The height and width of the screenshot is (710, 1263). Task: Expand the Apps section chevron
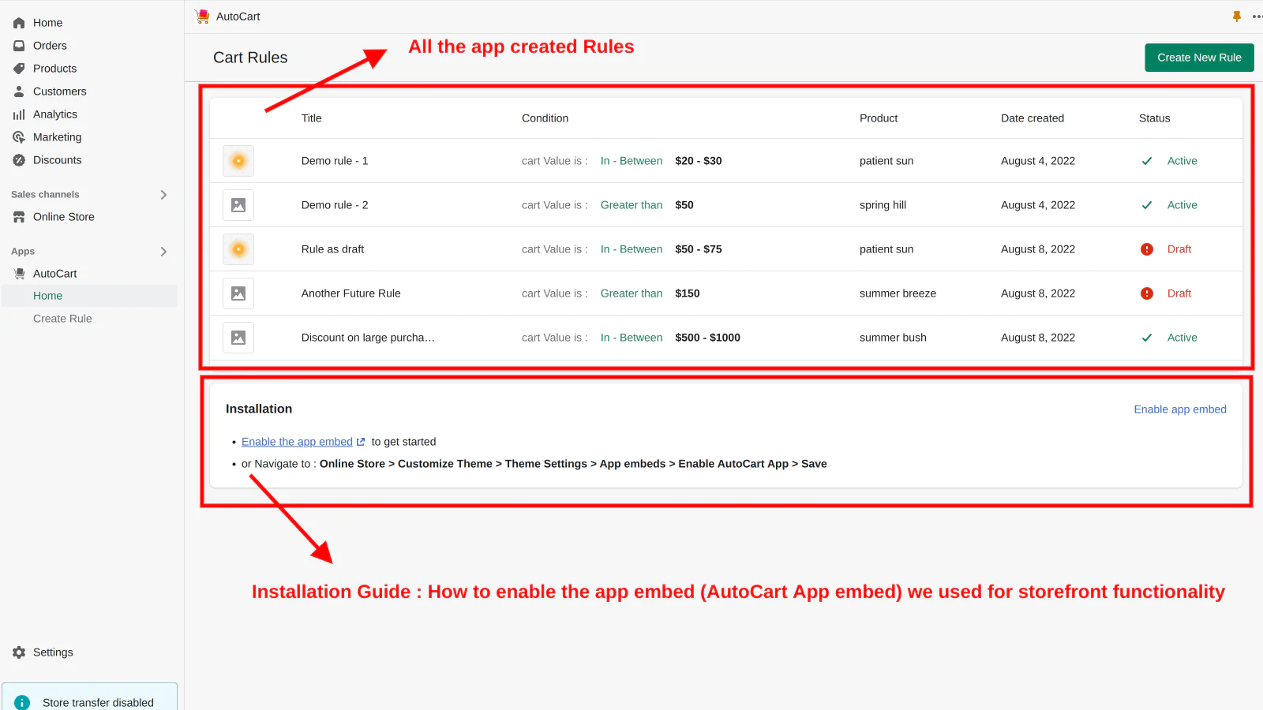pyautogui.click(x=163, y=252)
